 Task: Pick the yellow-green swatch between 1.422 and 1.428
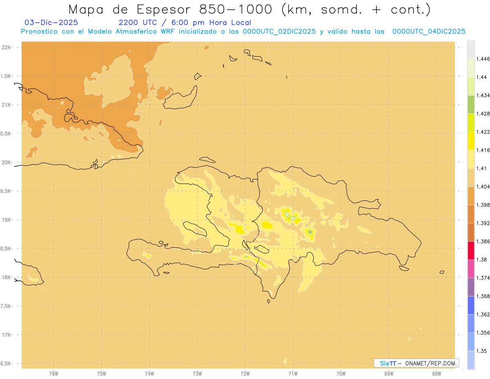pos(471,123)
